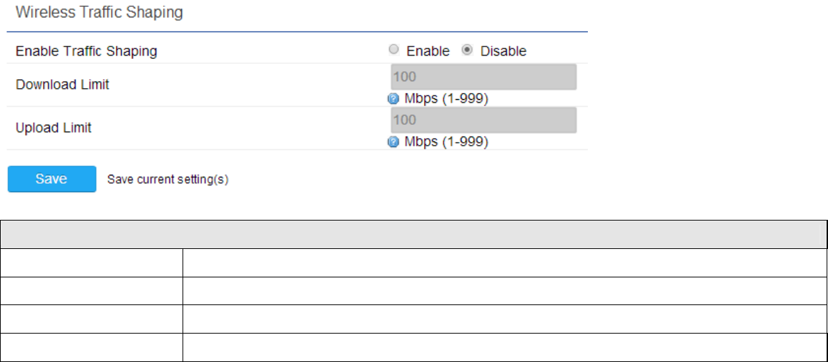Click the 'Save current setting(s)' text
Screen dimensions: 828x362
[167, 180]
